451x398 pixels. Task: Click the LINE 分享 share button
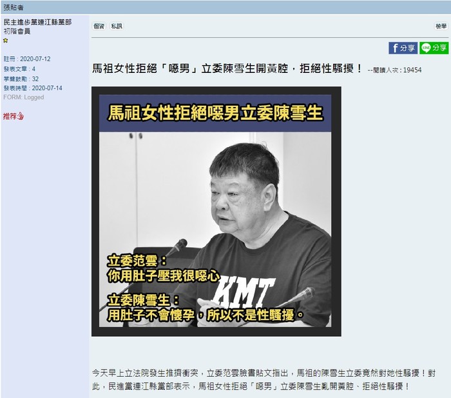[434, 48]
